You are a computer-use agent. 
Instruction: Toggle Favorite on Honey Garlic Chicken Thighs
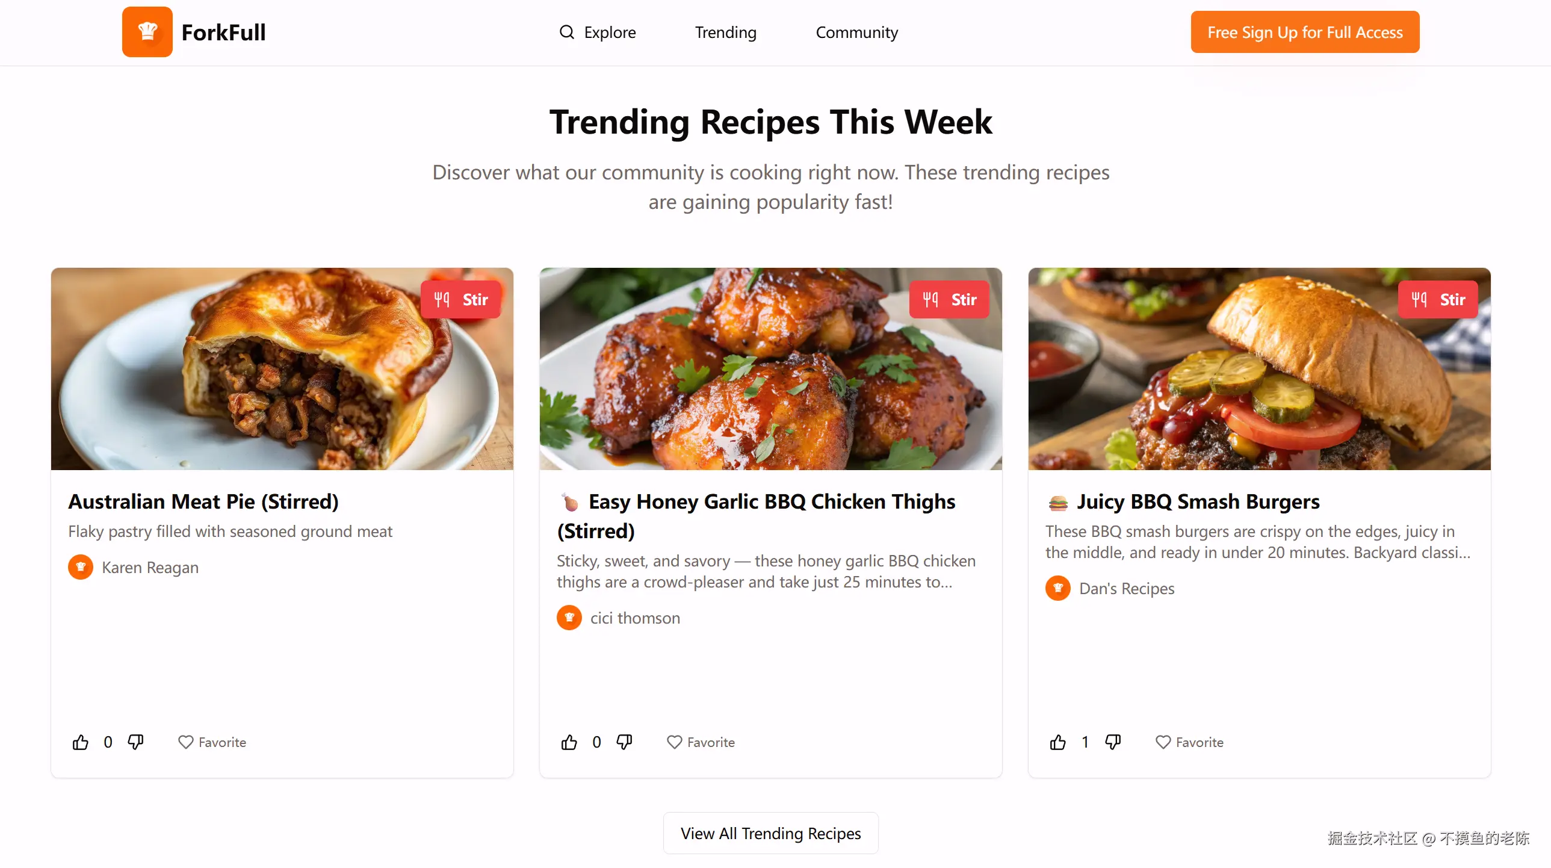[701, 742]
